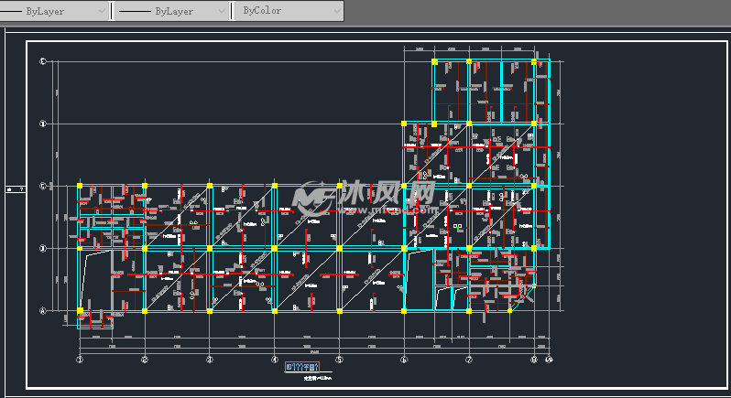Open the collapsed panel tab on left edge
The height and width of the screenshot is (398, 731).
[13, 188]
